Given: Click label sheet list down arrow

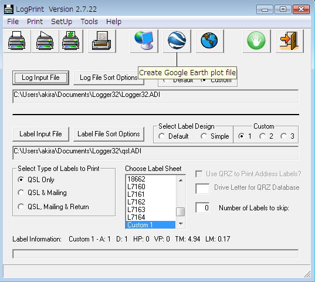Looking at the screenshot, I should pos(181,224).
